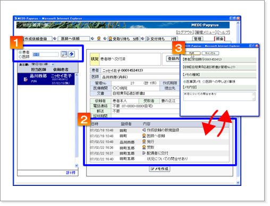Click the patient list scrollbar down arrow
Viewport: 270px width, 206px height.
pyautogui.click(x=77, y=166)
